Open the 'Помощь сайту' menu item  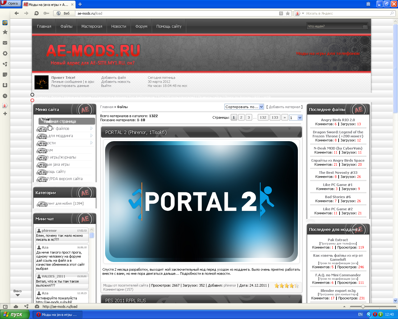169,26
